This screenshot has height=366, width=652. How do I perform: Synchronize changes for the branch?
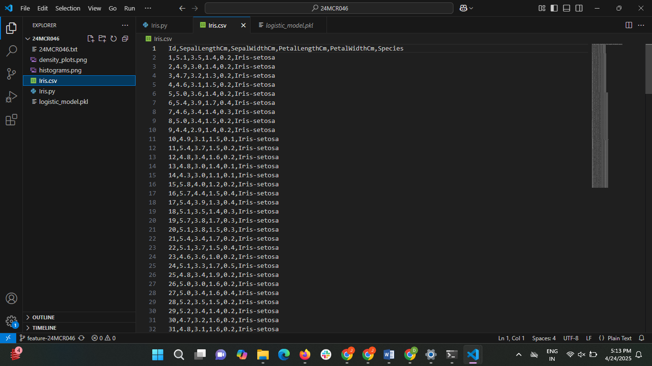(x=82, y=338)
